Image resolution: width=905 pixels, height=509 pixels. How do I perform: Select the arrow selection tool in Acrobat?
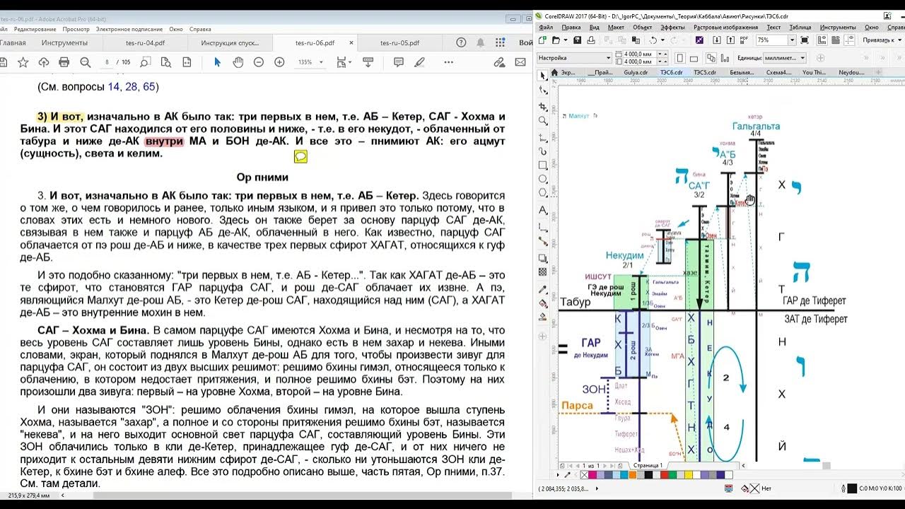pyautogui.click(x=217, y=62)
